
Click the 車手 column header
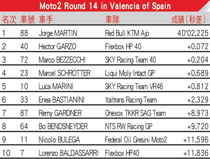coord(46,20)
